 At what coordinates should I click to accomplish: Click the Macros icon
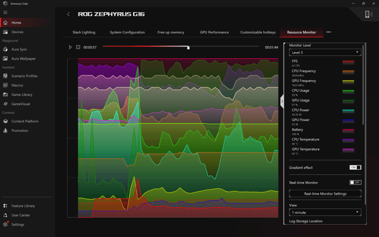point(5,85)
